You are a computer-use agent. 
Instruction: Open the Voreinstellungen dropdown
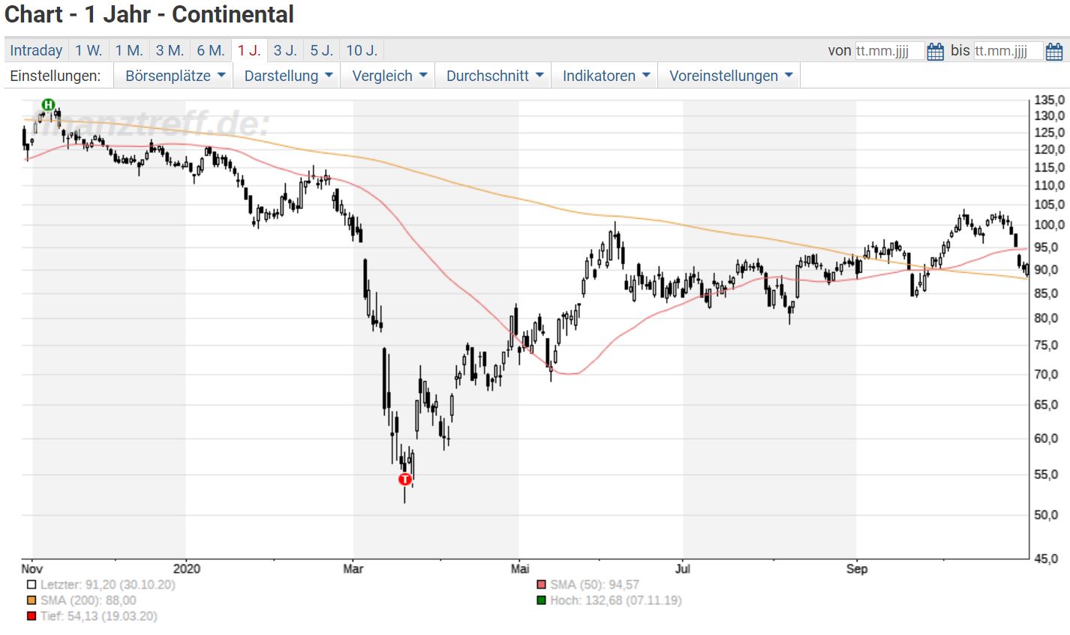(x=730, y=76)
